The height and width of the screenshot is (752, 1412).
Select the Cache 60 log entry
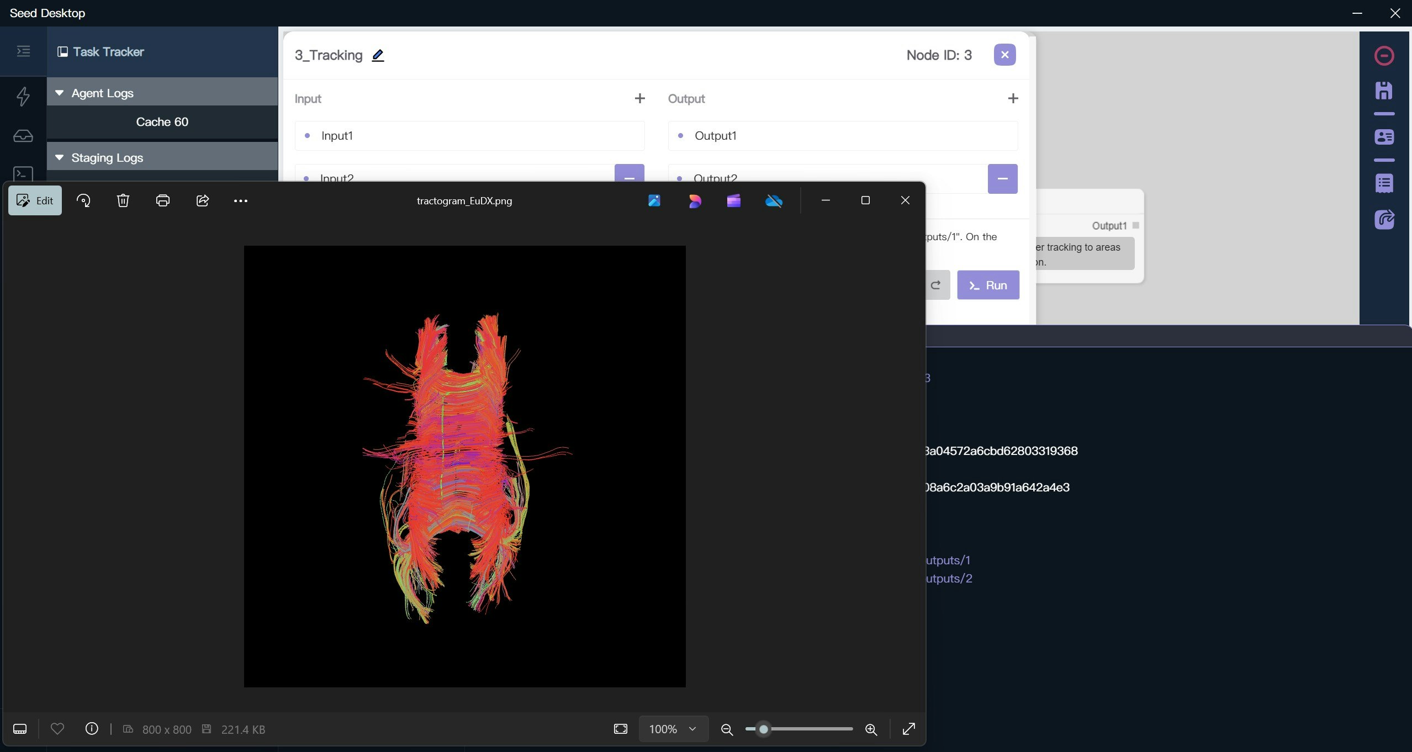pyautogui.click(x=162, y=122)
